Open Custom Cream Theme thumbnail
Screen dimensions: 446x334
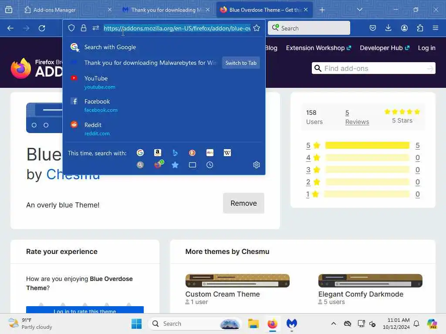tap(237, 281)
